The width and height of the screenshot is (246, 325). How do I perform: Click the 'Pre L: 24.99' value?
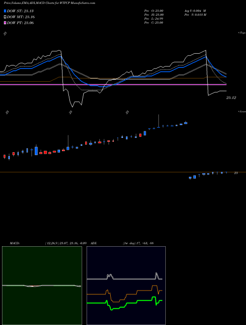[154, 19]
